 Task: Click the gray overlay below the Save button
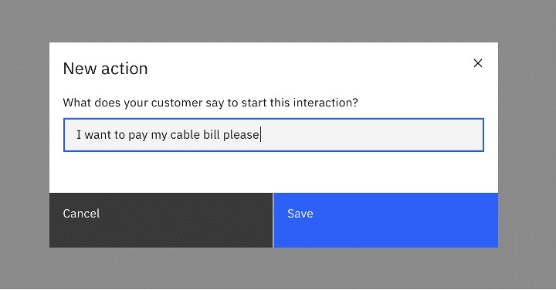[x=385, y=268]
